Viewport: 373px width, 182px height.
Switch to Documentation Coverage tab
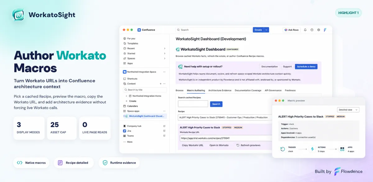pyautogui.click(x=248, y=91)
